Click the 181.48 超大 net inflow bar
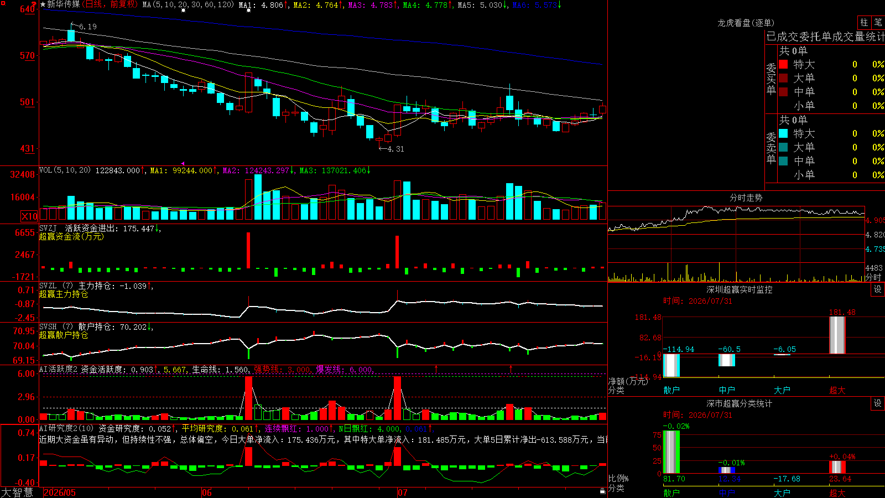 point(837,335)
